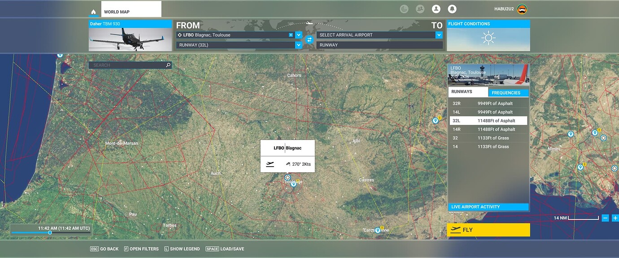619x258 pixels.
Task: Expand the departure airport dropdown
Action: pyautogui.click(x=298, y=35)
